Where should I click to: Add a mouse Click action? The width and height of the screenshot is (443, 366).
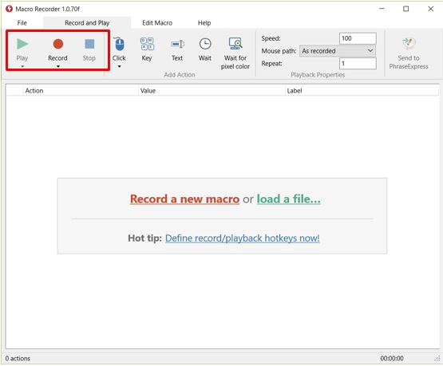click(119, 49)
